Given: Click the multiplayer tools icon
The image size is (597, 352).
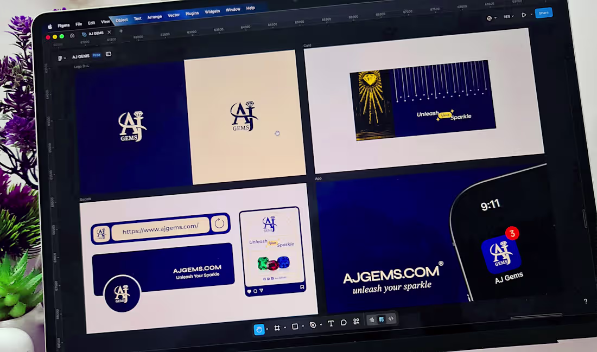Looking at the screenshot, I should pos(489,18).
